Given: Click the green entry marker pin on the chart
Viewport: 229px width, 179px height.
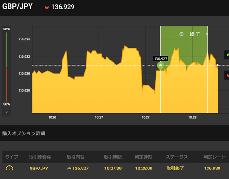Looking at the screenshot, I should [161, 66].
